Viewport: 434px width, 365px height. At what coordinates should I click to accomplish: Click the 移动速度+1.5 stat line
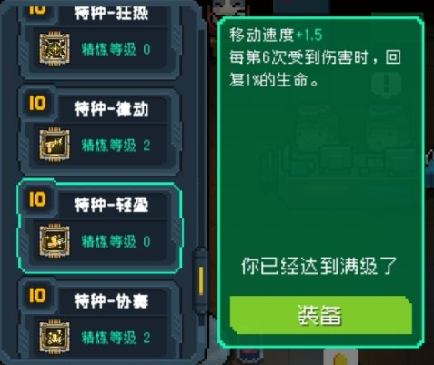(x=276, y=35)
